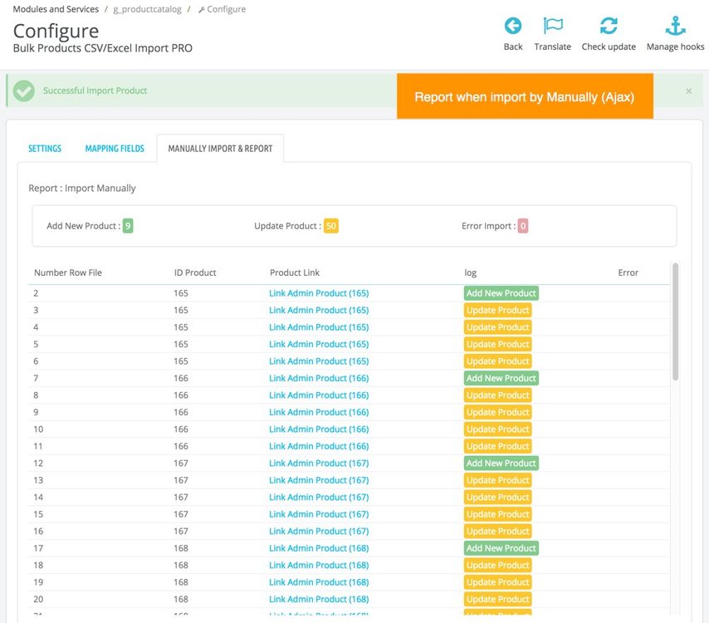Open the Translate flag icon
The height and width of the screenshot is (623, 709).
tap(553, 26)
